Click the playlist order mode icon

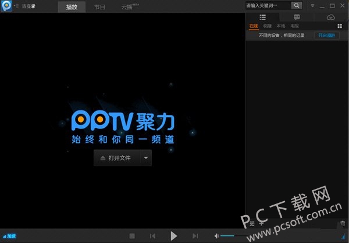(x=252, y=223)
